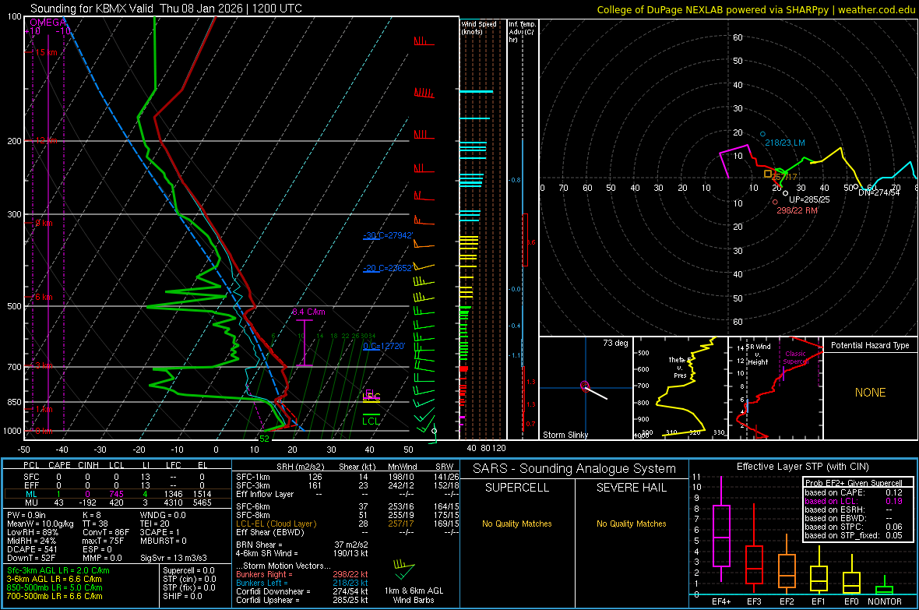The image size is (919, 610).
Task: Click the MU parcel row label
Action: tap(31, 502)
